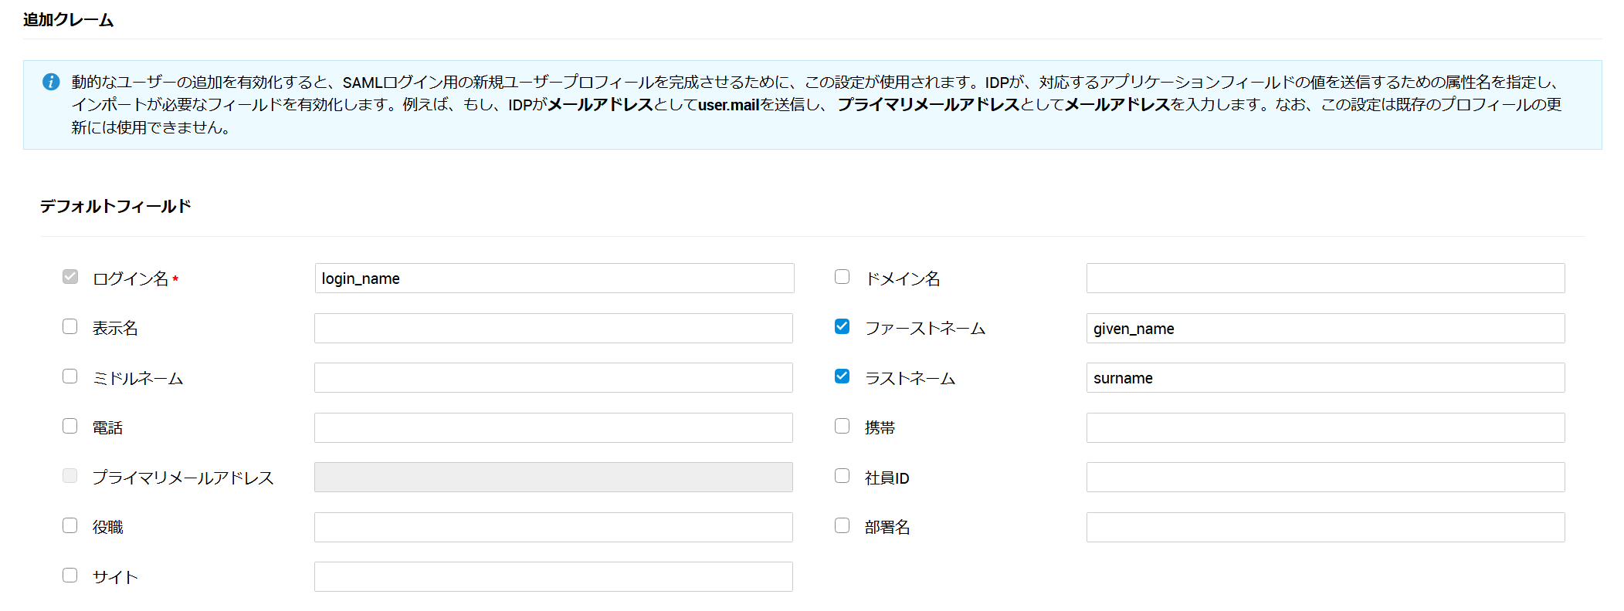The height and width of the screenshot is (611, 1624).
Task: Enable the 携帯 checkbox
Action: coord(842,426)
